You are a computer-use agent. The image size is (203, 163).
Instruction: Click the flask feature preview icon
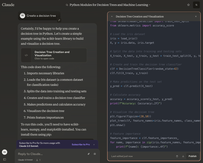click(x=37, y=160)
